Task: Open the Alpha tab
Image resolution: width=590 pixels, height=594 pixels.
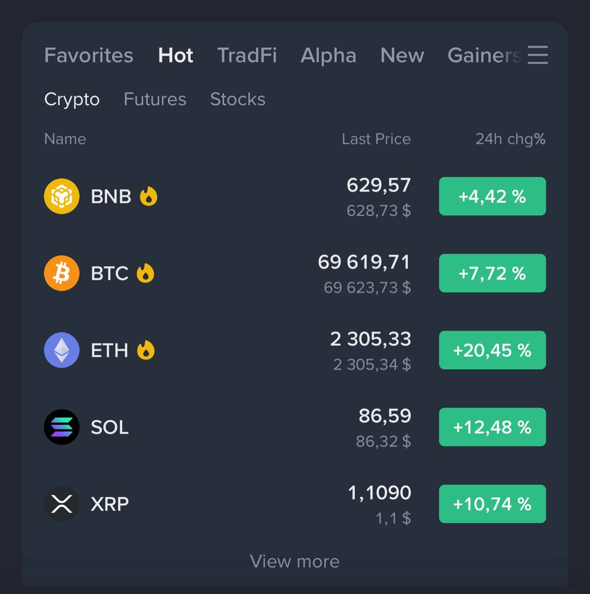Action: point(329,55)
